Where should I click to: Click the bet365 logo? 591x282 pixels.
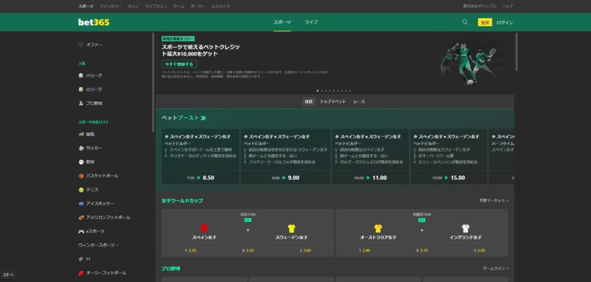[x=94, y=22]
